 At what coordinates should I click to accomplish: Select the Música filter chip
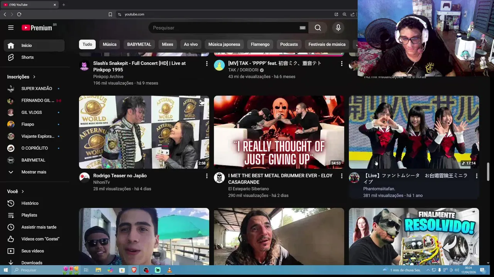click(x=110, y=44)
